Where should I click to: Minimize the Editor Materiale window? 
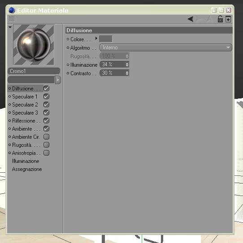[214, 10]
